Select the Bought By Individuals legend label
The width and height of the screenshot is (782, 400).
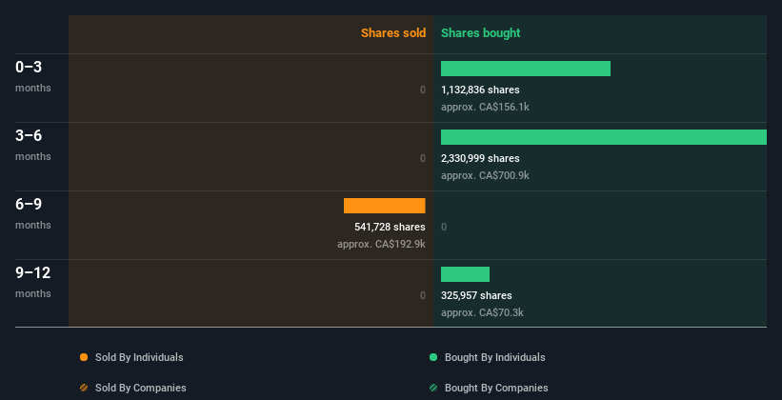point(494,357)
